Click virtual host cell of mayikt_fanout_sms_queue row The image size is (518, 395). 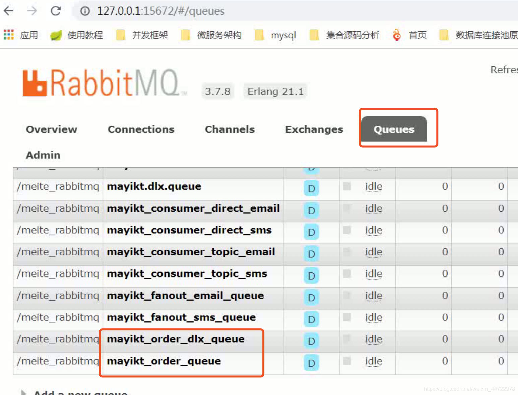point(58,320)
